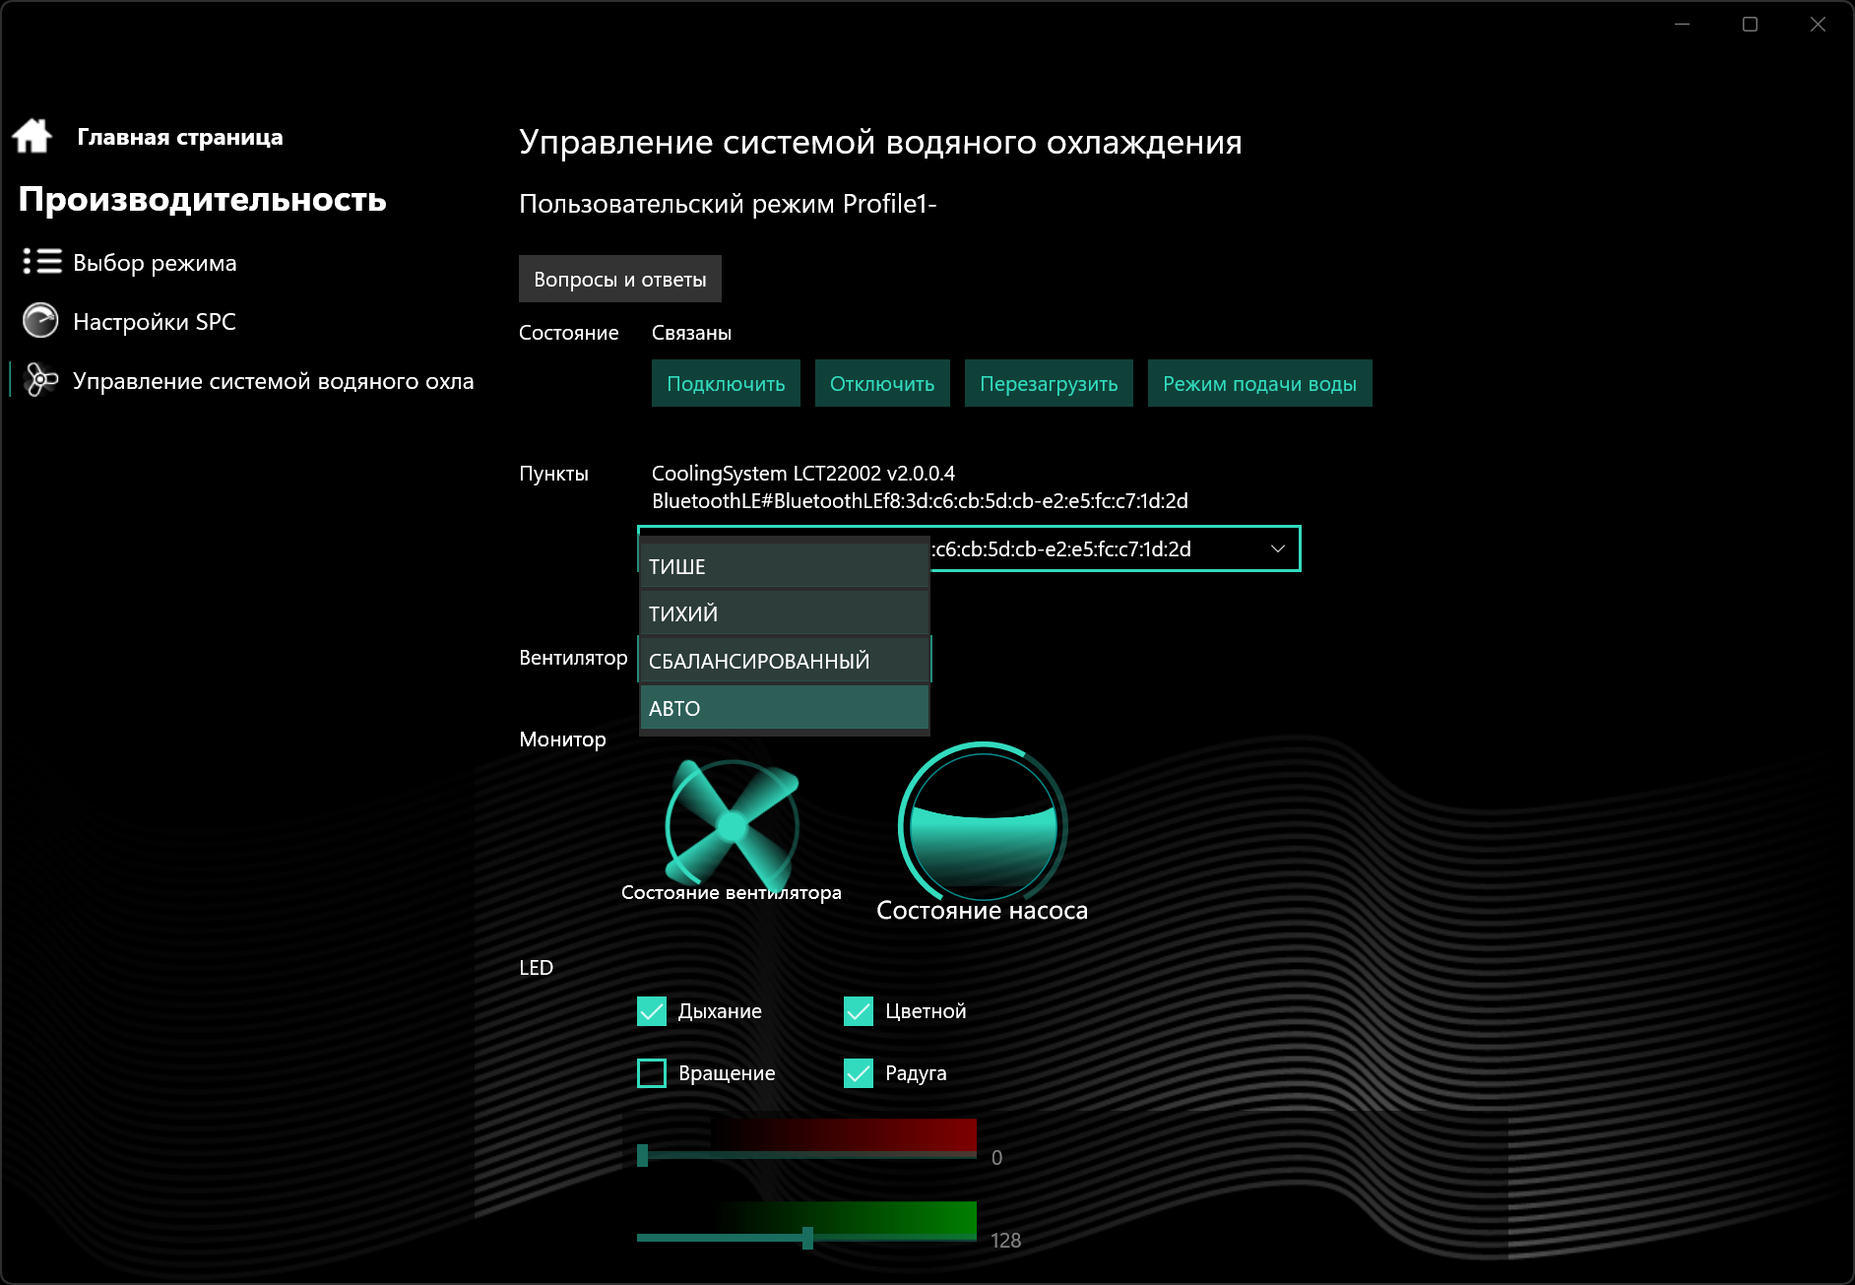Click the Производительность section heading
The width and height of the screenshot is (1855, 1285).
tap(203, 200)
